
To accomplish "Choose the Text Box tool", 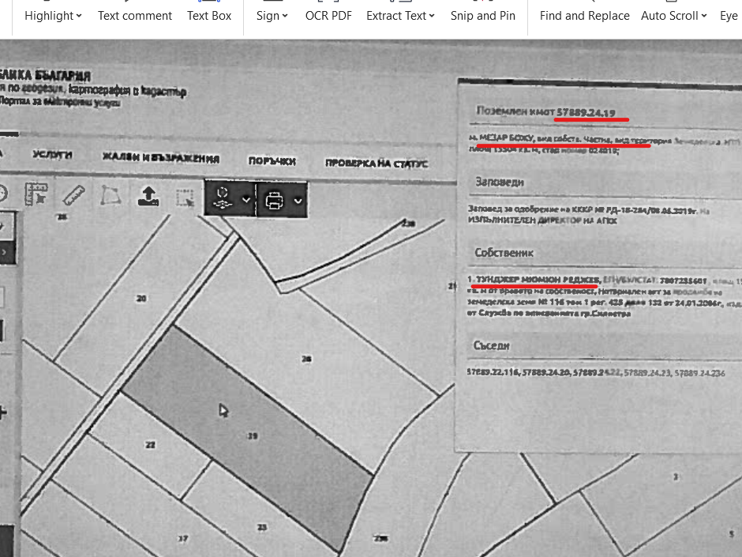I will [x=209, y=16].
